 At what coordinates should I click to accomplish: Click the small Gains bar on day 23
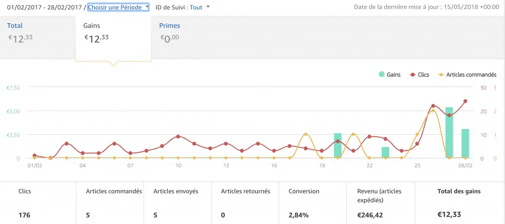(x=386, y=152)
